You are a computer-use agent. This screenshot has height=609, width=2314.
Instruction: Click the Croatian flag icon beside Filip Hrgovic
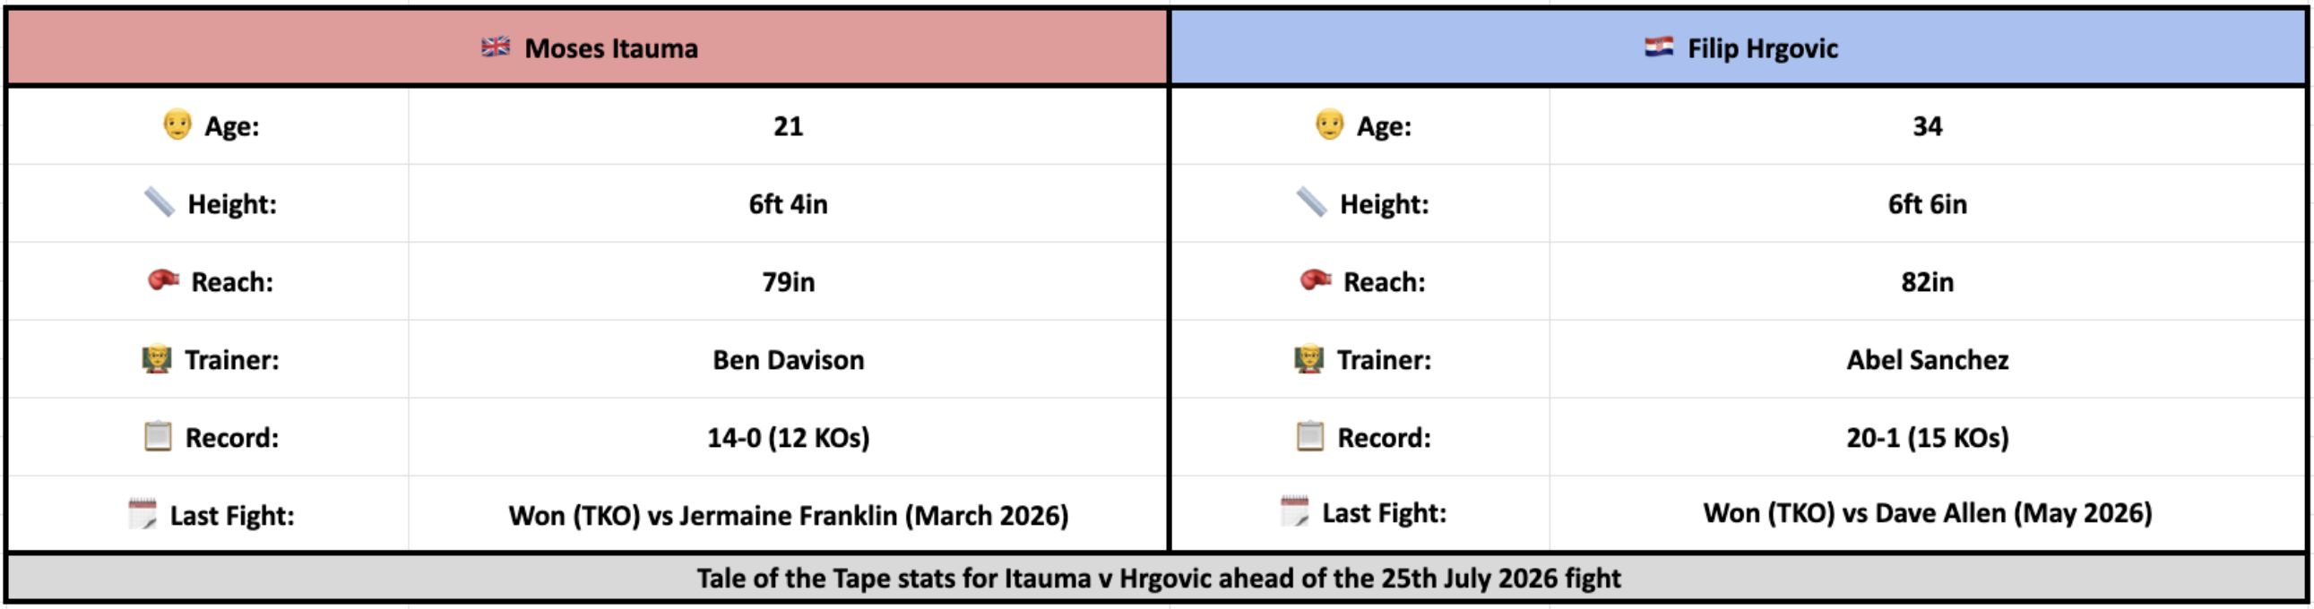[1658, 47]
